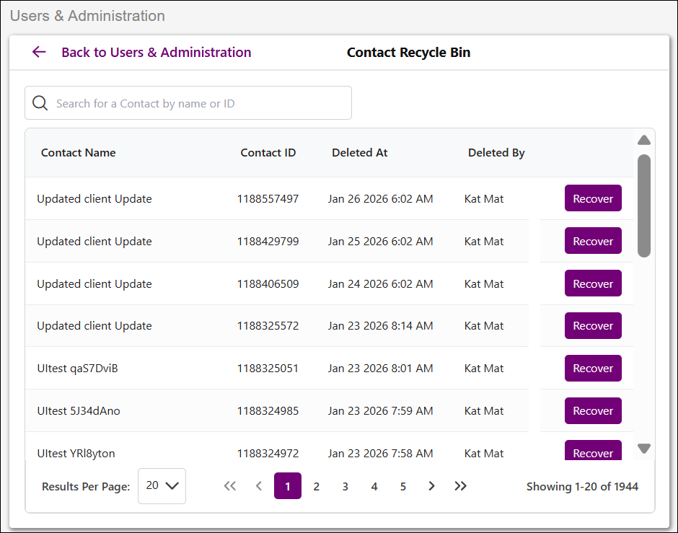Recover contact deleted Jan 24 2026
678x533 pixels.
[x=593, y=283]
